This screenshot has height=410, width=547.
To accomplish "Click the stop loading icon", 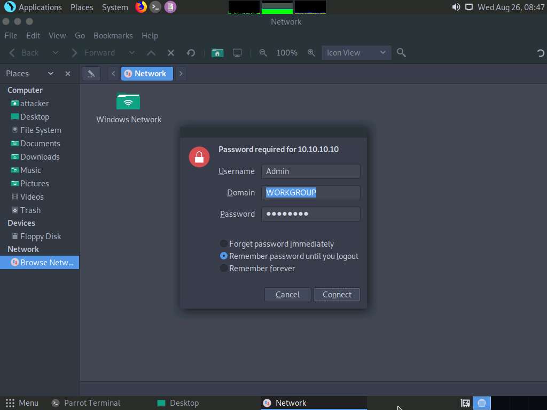I will [x=170, y=53].
